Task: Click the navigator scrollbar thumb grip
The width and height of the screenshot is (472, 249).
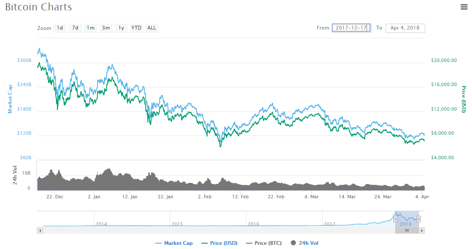Action: (407, 231)
